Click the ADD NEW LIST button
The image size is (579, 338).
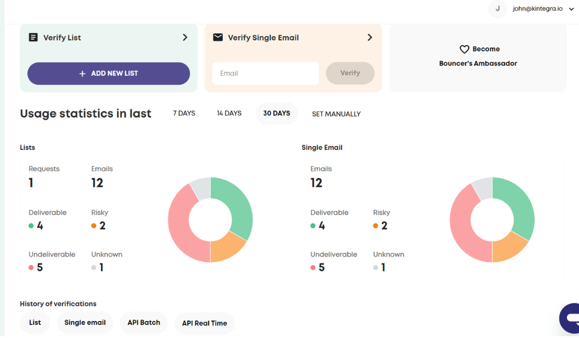pyautogui.click(x=109, y=74)
